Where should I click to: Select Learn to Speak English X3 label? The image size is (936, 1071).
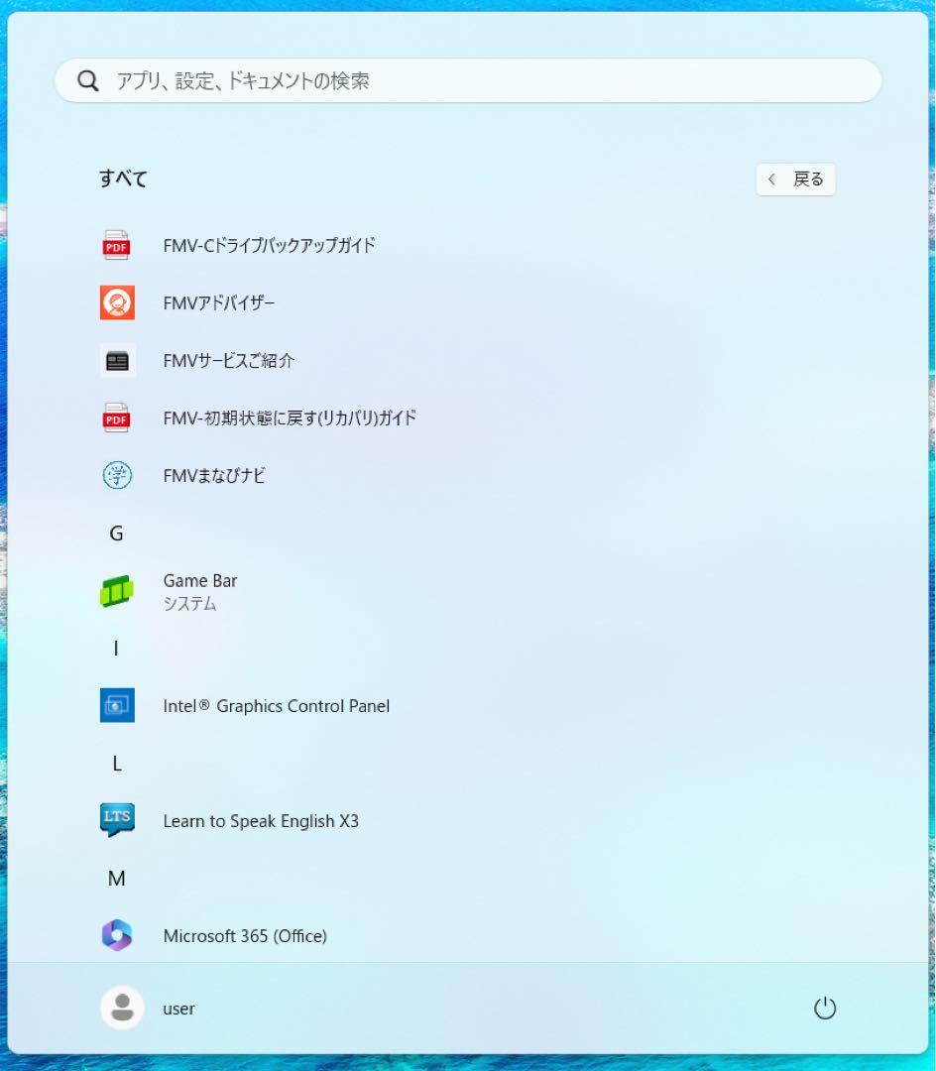(261, 821)
